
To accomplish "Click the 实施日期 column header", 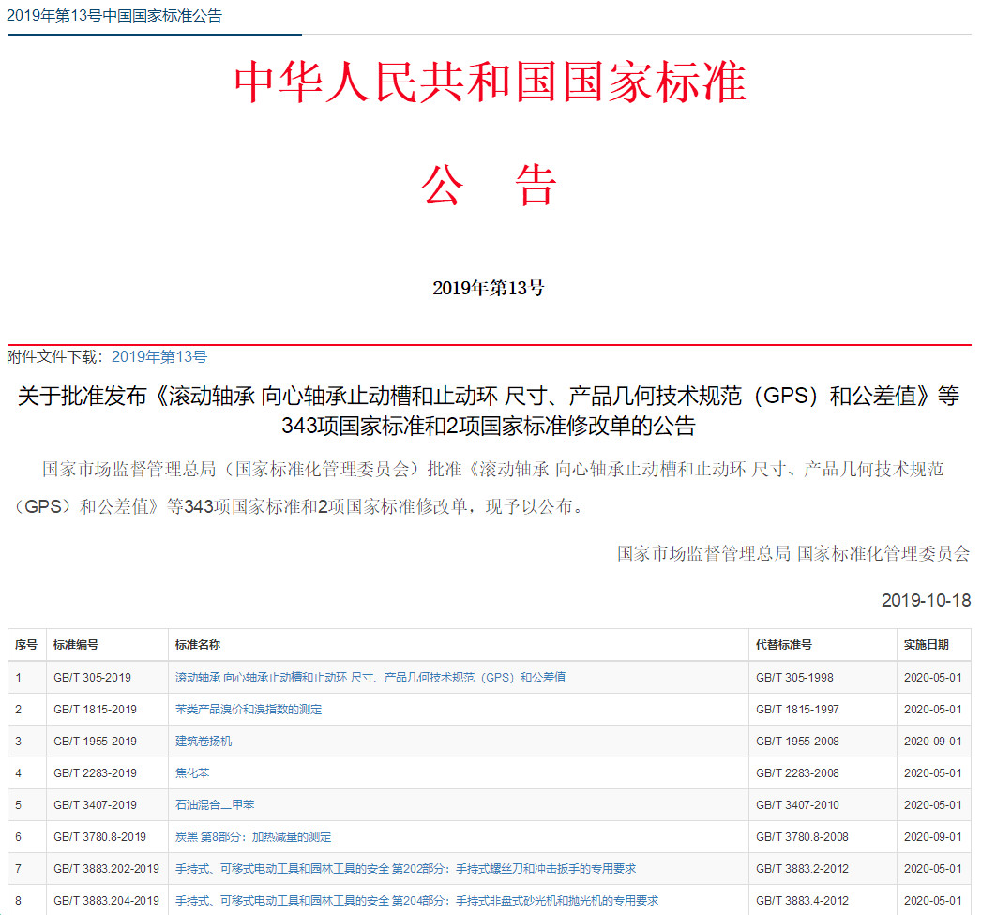I will pos(926,645).
